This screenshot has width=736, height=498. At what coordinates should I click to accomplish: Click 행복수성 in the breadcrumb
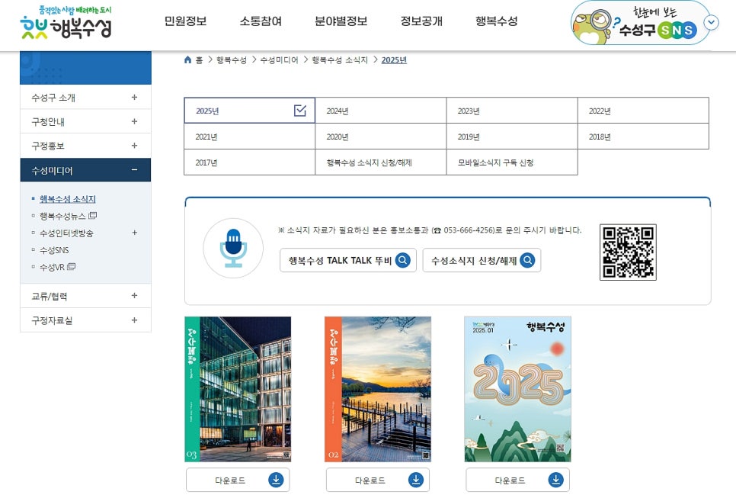pos(232,60)
